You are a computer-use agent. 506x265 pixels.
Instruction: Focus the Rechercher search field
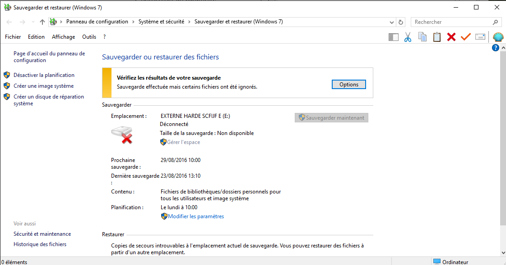(x=452, y=22)
